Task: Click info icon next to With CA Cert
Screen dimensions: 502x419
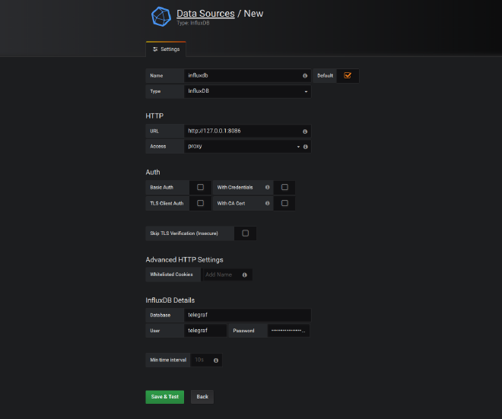Action: pyautogui.click(x=267, y=203)
